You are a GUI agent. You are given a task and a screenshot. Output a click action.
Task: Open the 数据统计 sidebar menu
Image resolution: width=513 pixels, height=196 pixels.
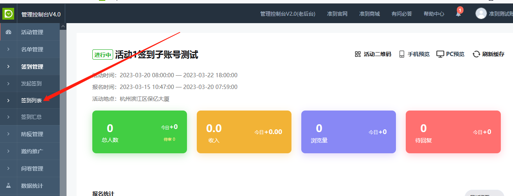32,186
